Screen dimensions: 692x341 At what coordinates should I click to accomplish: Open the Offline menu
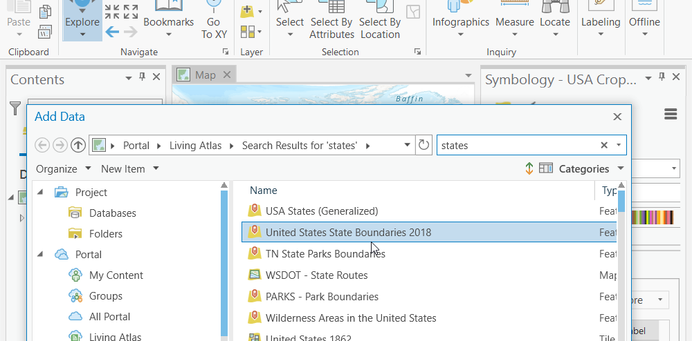click(644, 20)
